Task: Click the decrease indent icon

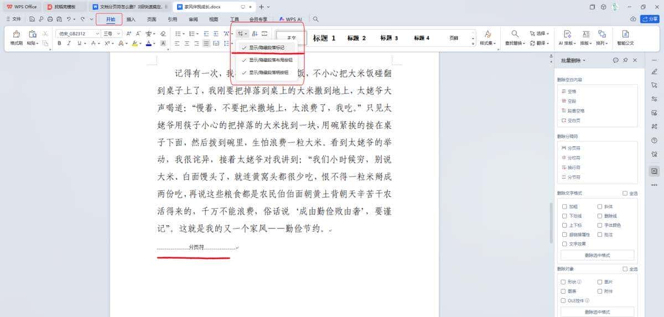Action: (x=206, y=34)
